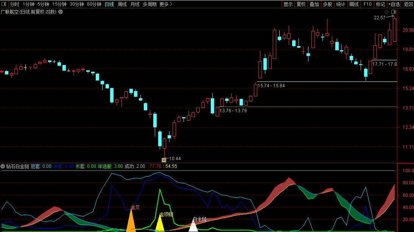
Task: Click the 返回 back button
Action: [x=408, y=4]
